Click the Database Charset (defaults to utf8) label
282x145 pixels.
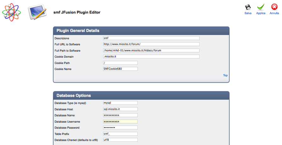(76, 140)
